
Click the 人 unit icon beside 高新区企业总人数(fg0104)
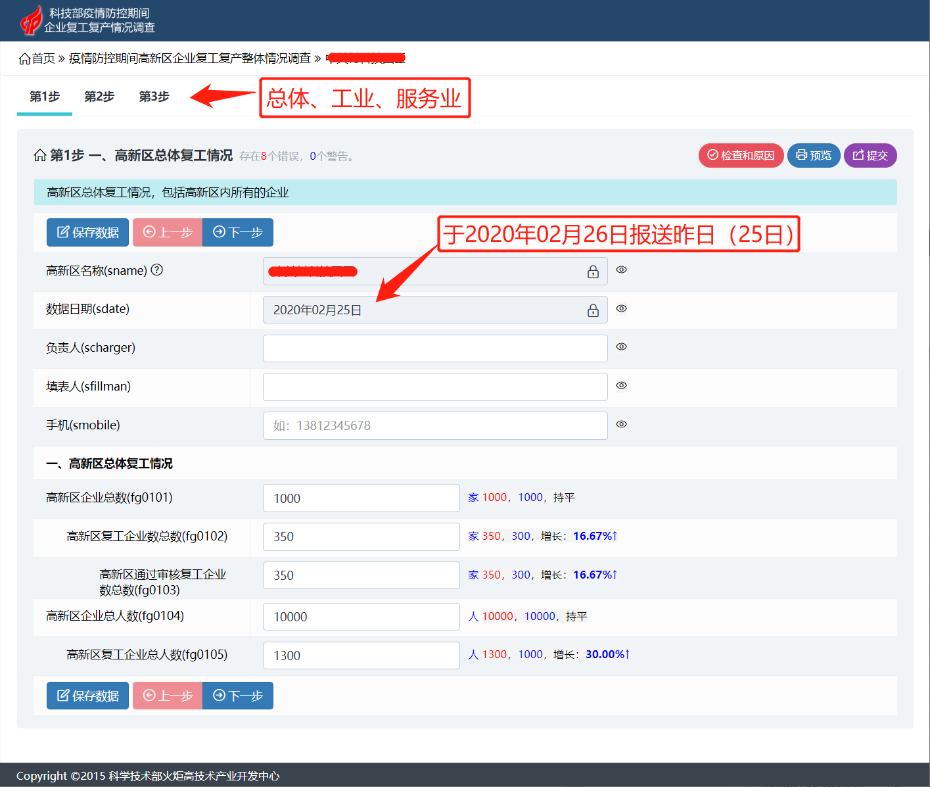(x=473, y=617)
